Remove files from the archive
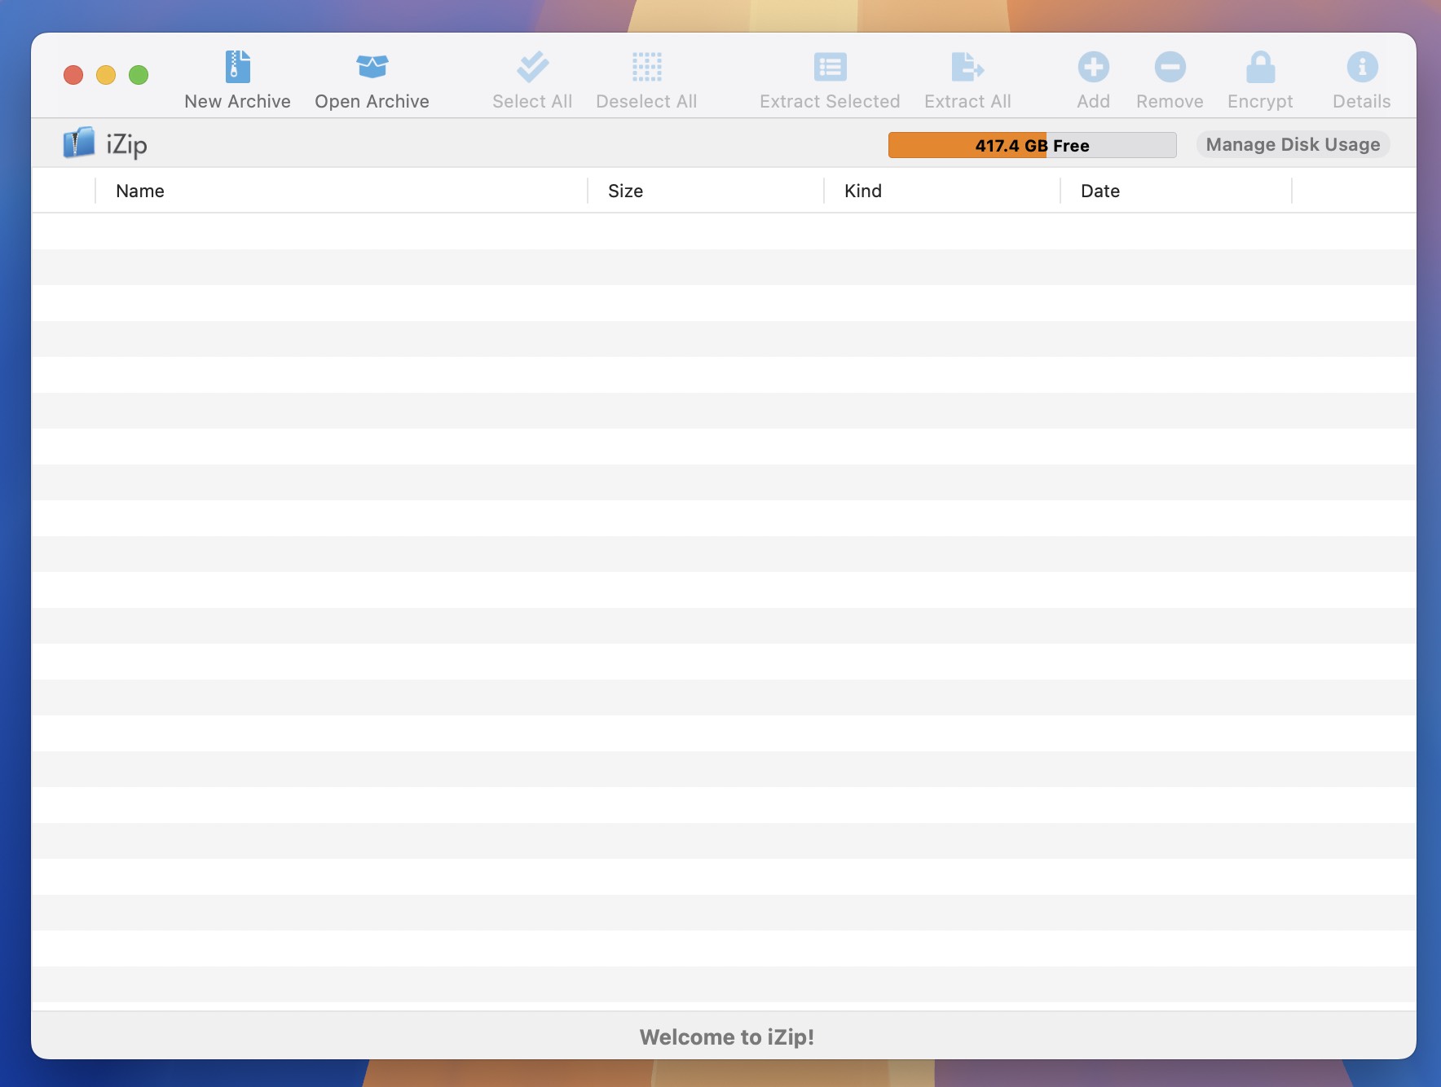 [x=1169, y=77]
